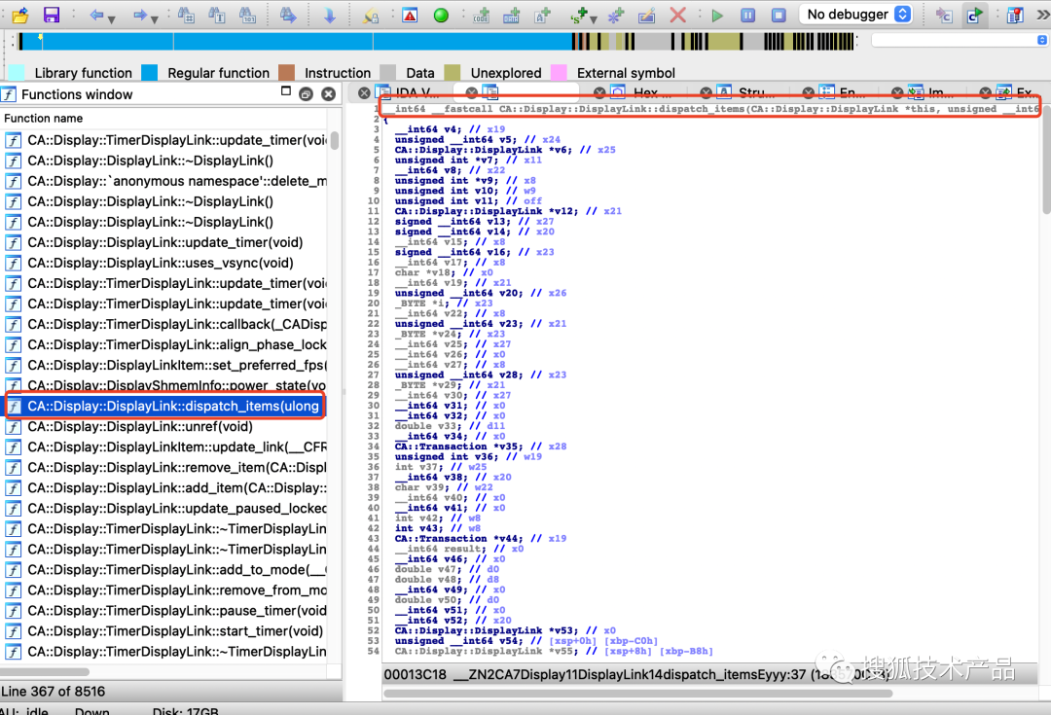
Task: Expand the string type dropdown arrow
Action: click(x=594, y=19)
